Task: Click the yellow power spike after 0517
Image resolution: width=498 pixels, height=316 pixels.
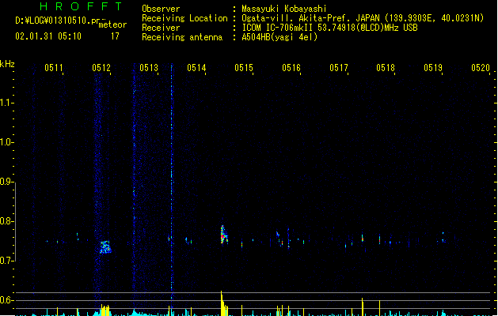Action: click(362, 307)
